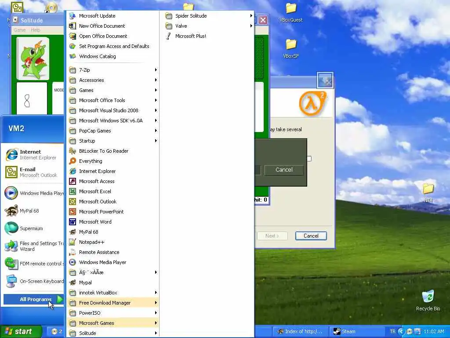Click Windows Media Player icon in All Programs list

(73, 262)
